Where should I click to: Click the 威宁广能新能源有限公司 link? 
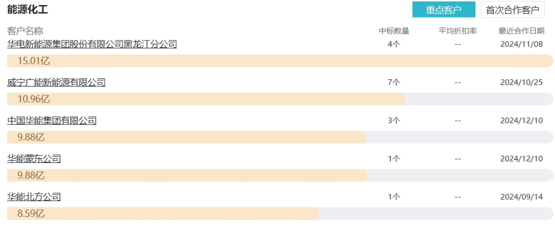click(56, 82)
